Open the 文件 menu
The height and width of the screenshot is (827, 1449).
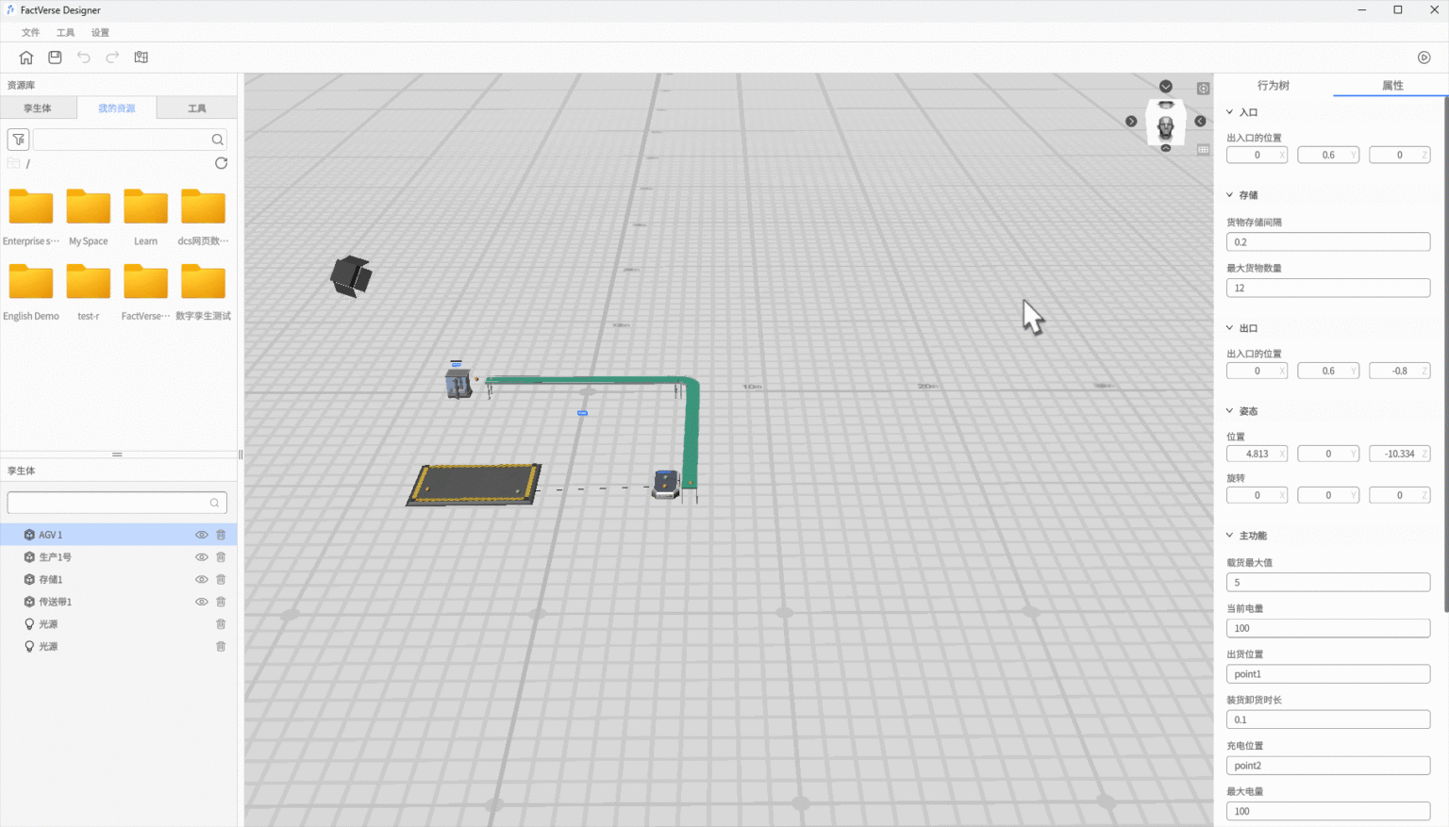click(30, 33)
